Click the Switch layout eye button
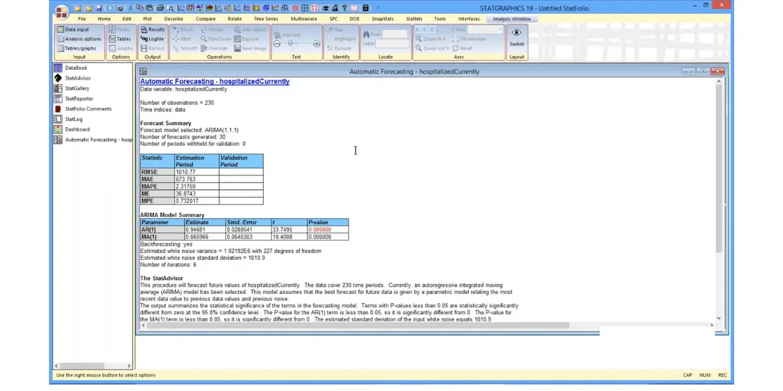 tap(516, 37)
